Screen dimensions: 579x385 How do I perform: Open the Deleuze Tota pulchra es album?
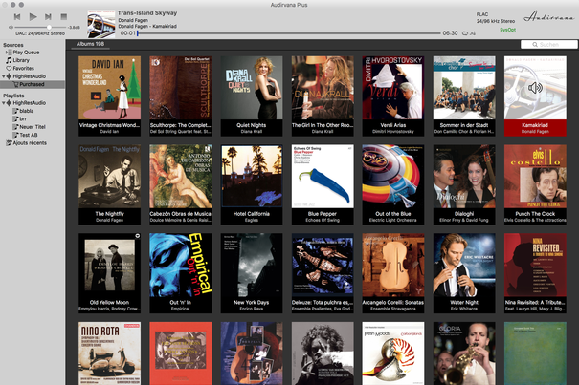point(323,273)
